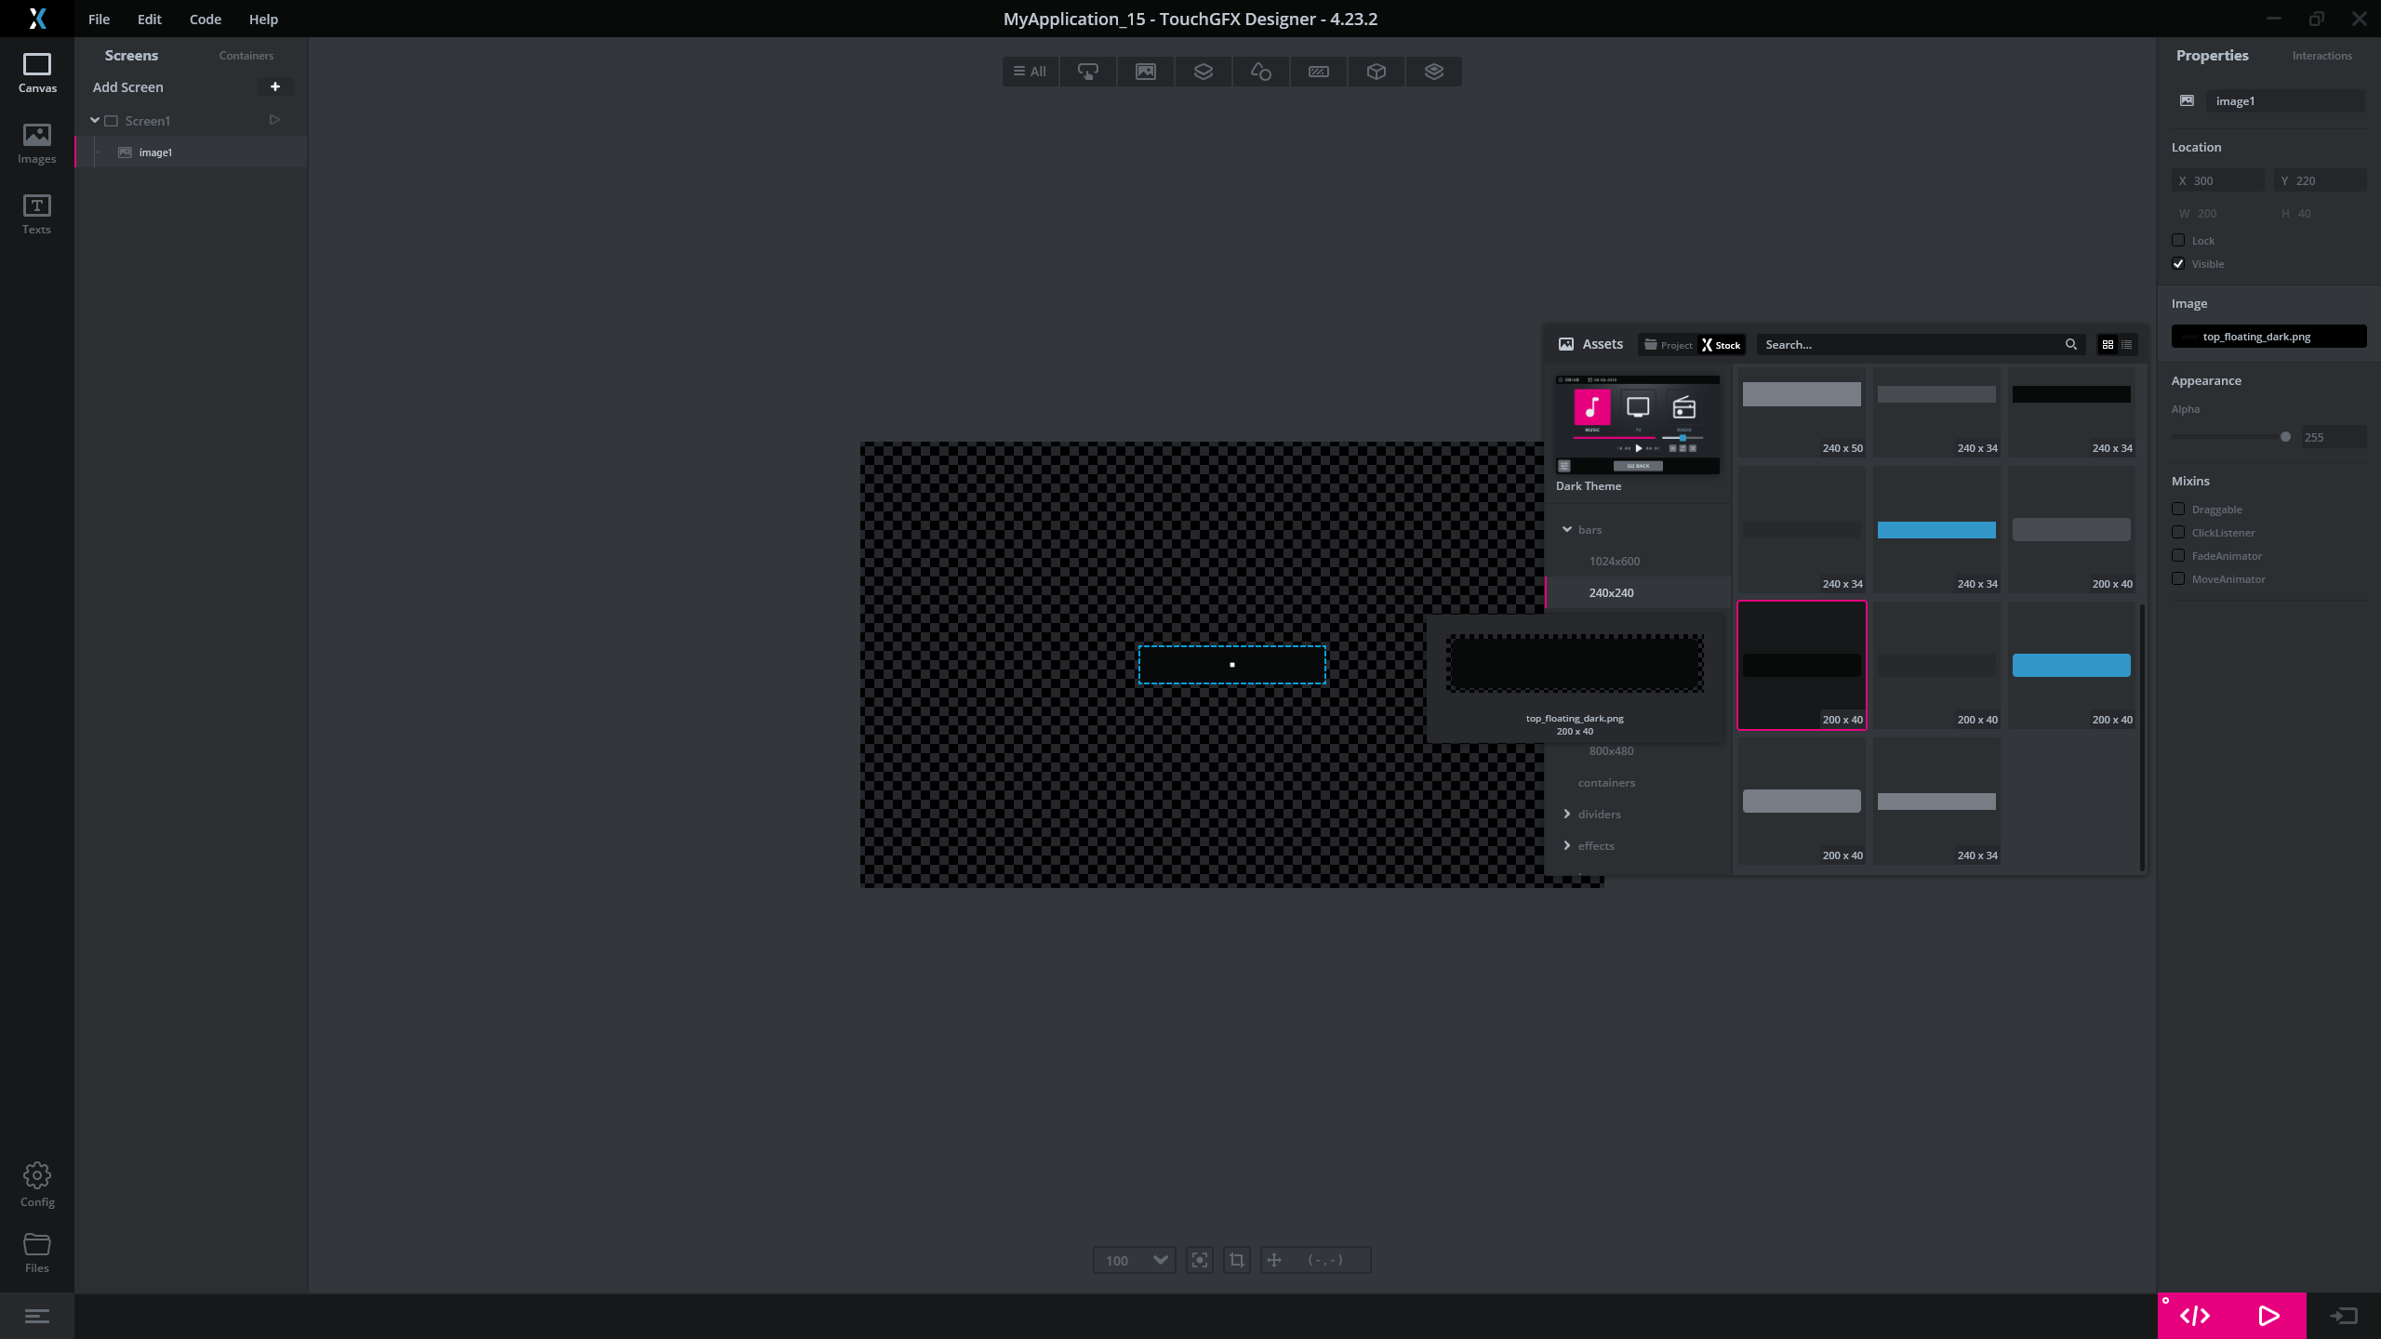This screenshot has width=2381, height=1339.
Task: Run the simulator play button
Action: (2268, 1316)
